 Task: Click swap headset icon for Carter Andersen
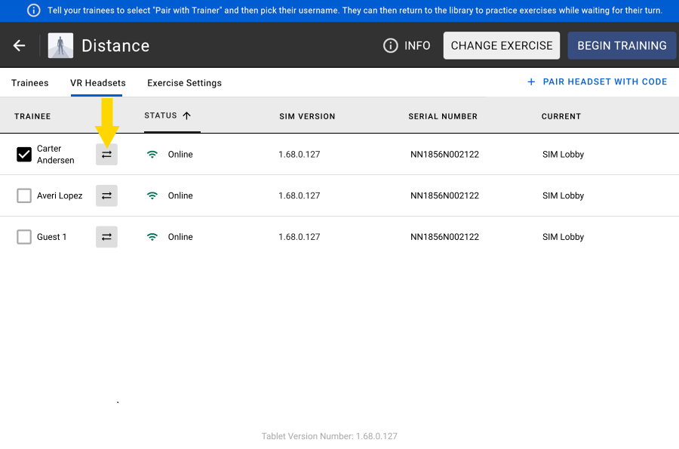(106, 154)
